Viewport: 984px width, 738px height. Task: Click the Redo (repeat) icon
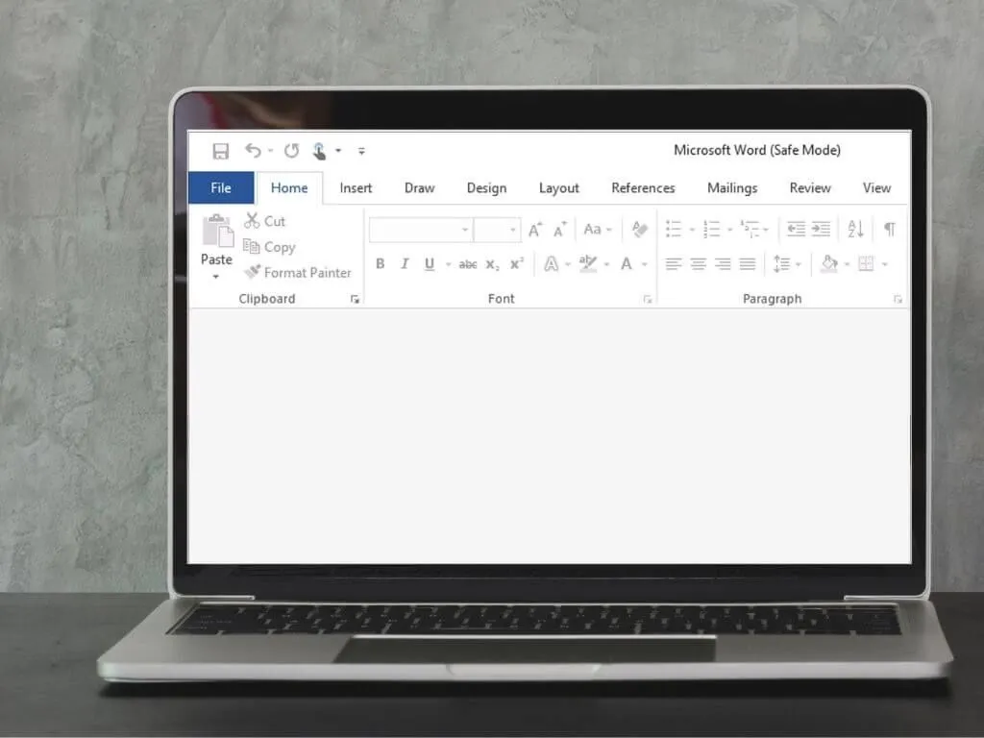click(291, 151)
